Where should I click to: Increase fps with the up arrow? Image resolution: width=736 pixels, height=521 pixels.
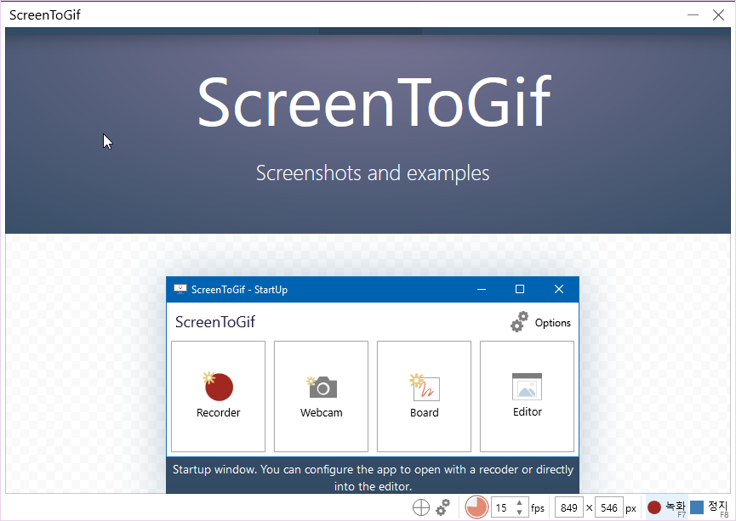pyautogui.click(x=520, y=502)
